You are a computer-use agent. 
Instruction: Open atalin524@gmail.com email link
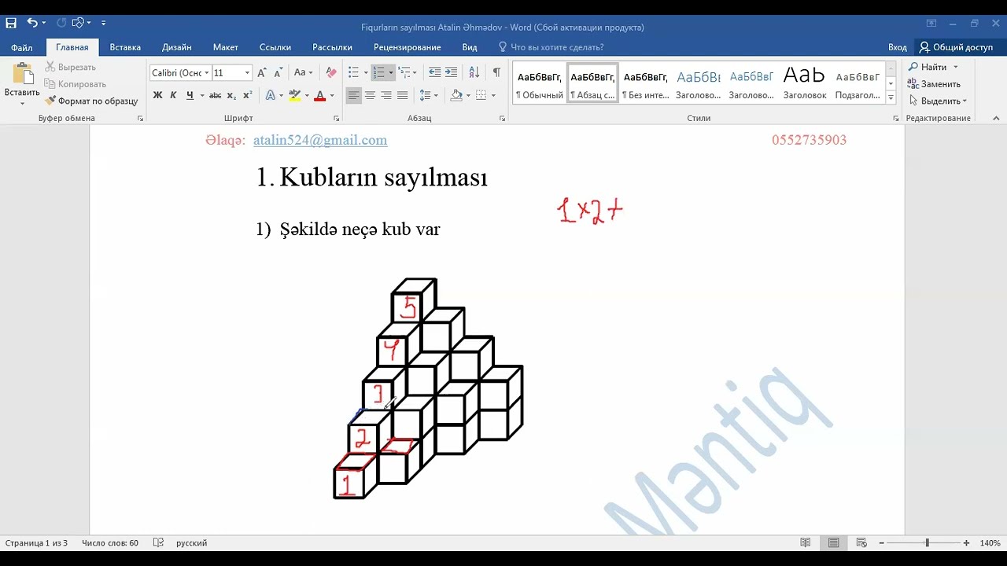click(320, 140)
